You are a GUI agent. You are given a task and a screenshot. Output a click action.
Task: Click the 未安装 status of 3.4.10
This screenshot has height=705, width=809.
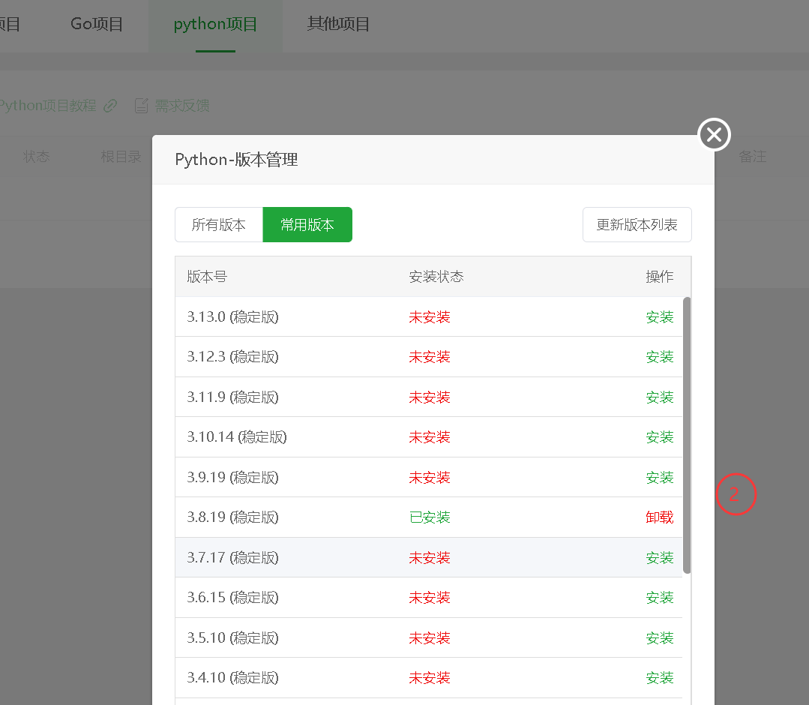(x=430, y=678)
